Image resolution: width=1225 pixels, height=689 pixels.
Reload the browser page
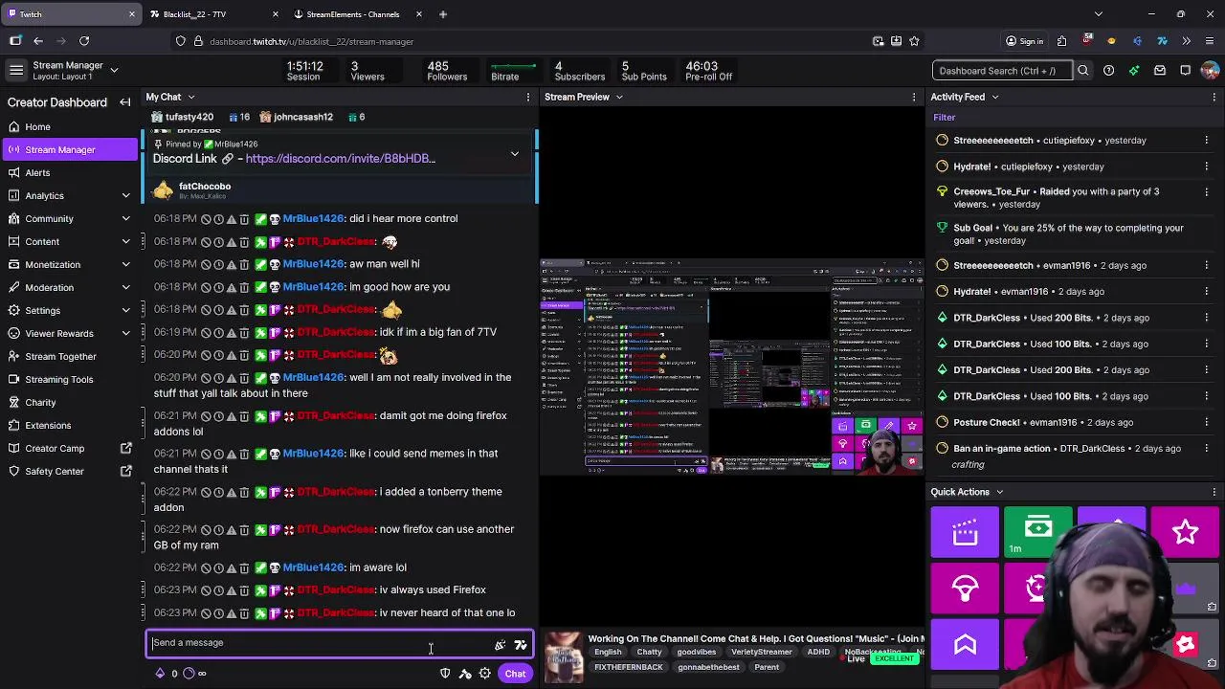[x=84, y=41]
